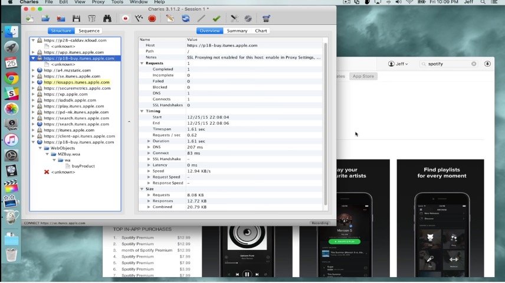Clear the spotify search text in iTunes
Screen dimensions: 505x283
tap(474, 64)
